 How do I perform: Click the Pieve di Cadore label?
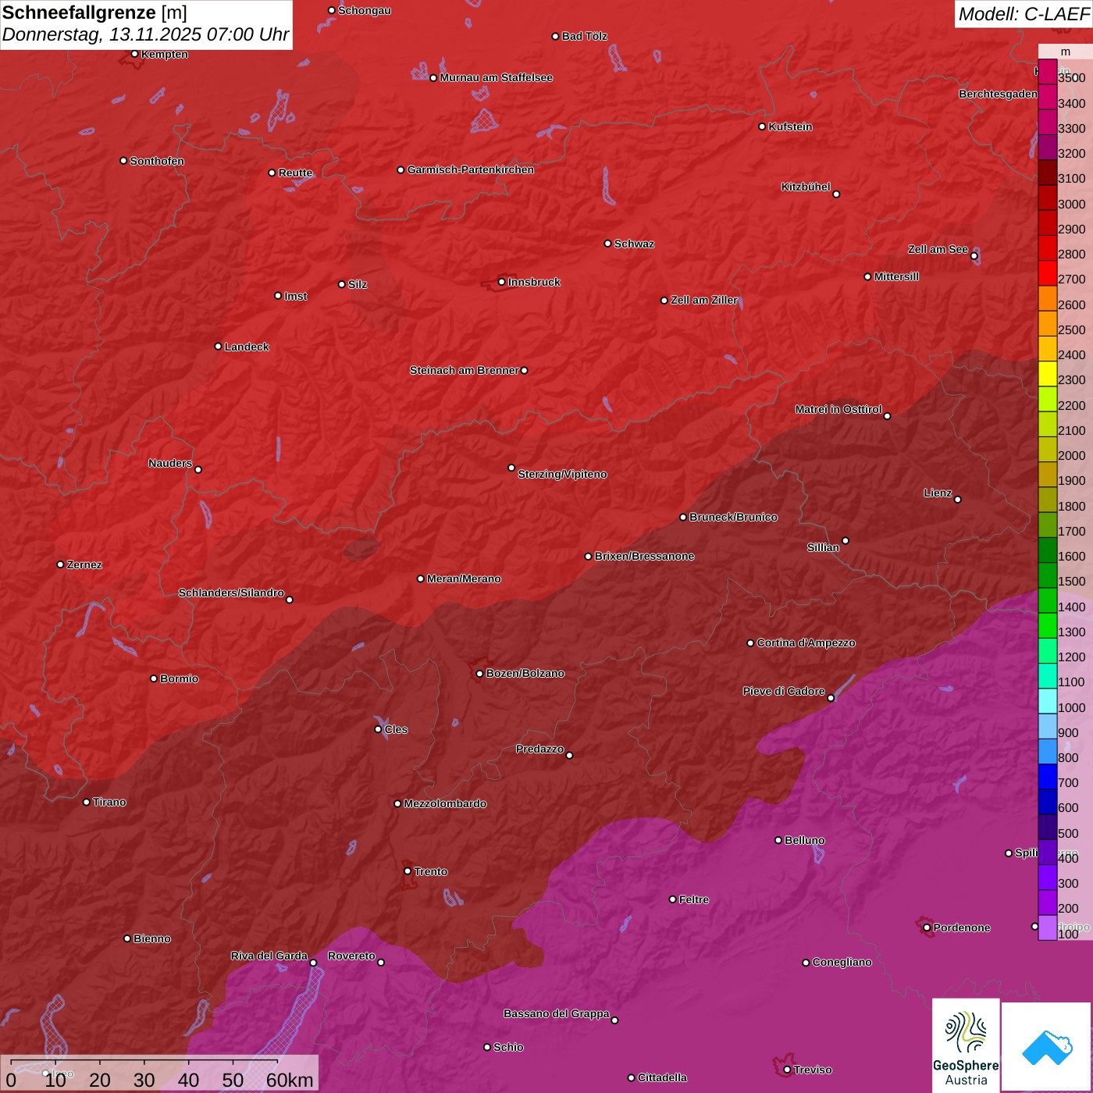[784, 691]
